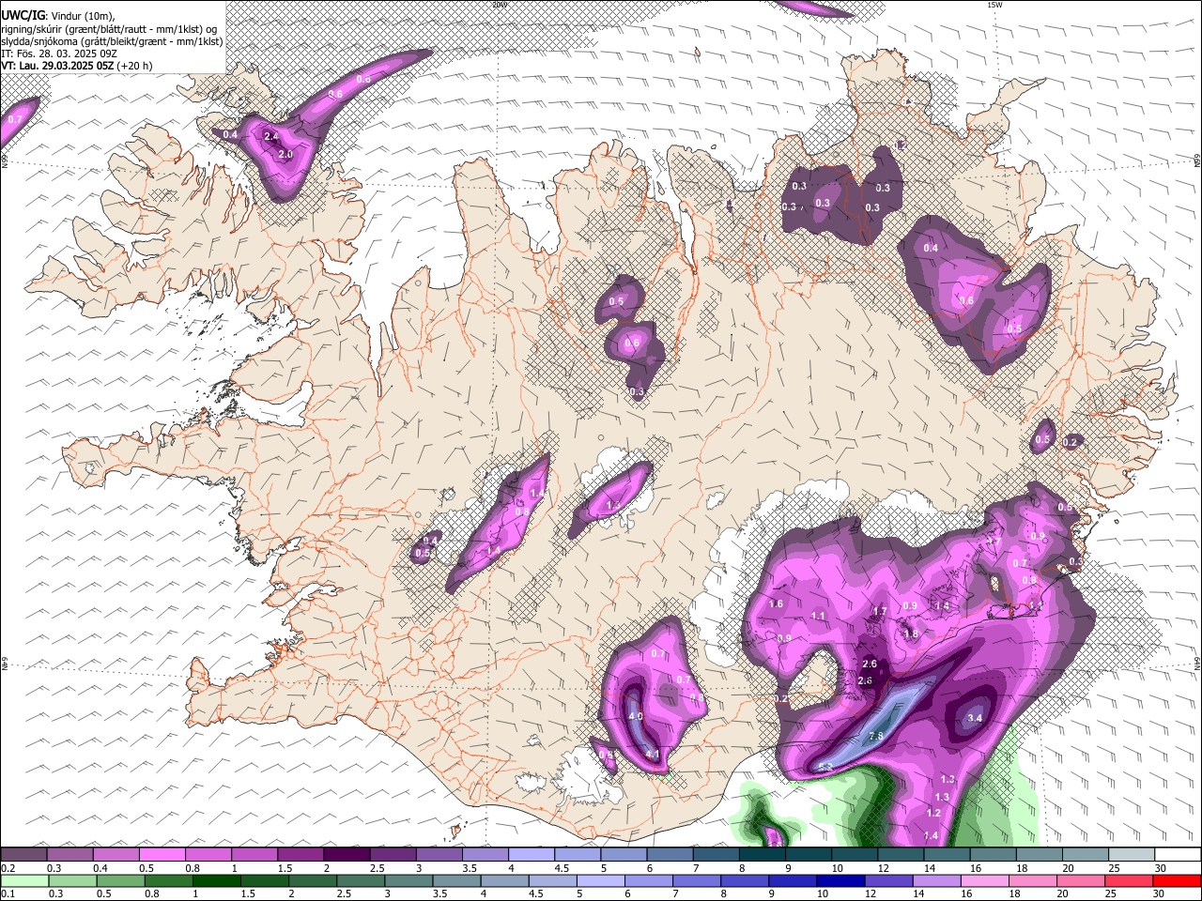This screenshot has height=901, width=1202.
Task: Select the bright red 30 swatch, lower legend row
Action: pos(1177,880)
